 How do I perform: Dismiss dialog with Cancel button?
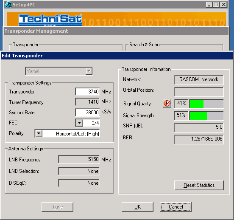pos(175,207)
